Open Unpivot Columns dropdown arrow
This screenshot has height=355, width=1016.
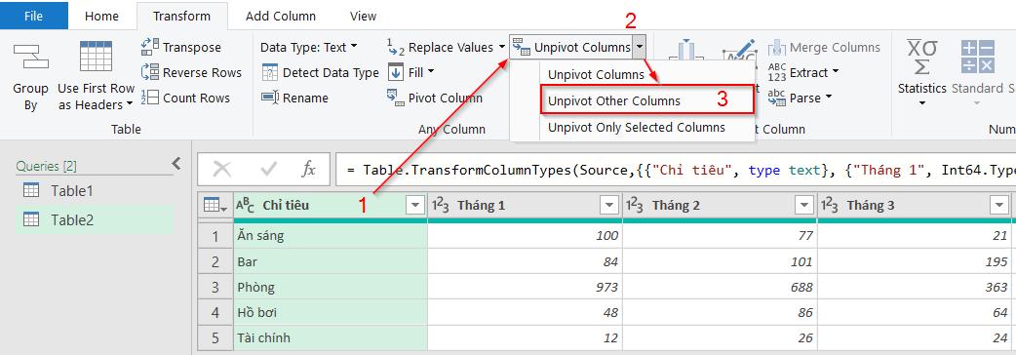pos(640,47)
